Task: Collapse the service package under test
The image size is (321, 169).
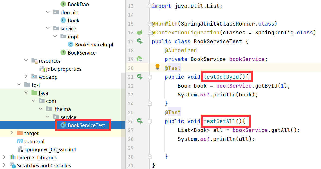Action: (48, 117)
